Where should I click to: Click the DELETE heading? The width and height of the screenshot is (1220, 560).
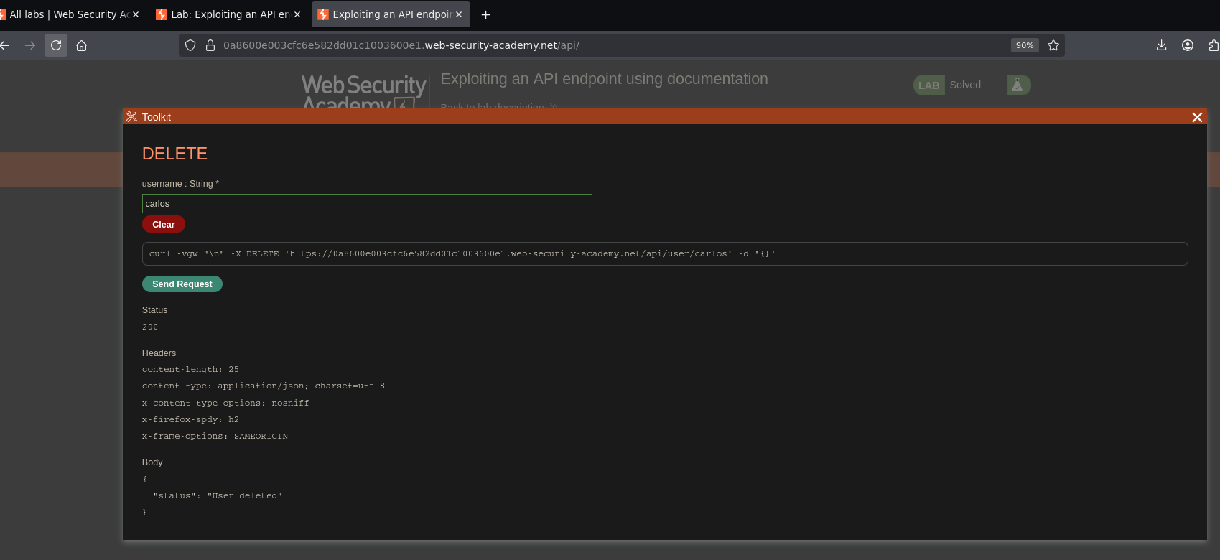(174, 154)
